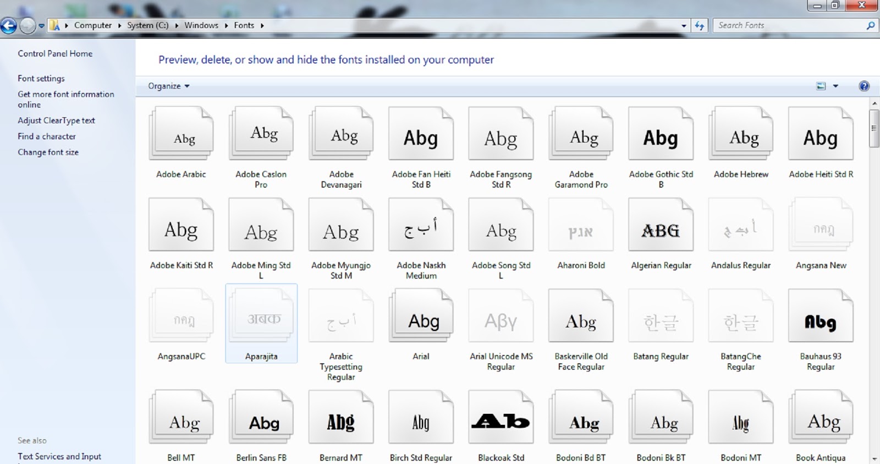This screenshot has width=880, height=464.
Task: Select the Batang Regular font icon
Action: pos(661,316)
